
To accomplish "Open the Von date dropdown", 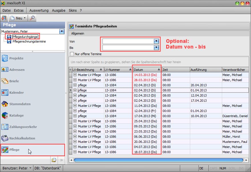I will tap(156, 41).
